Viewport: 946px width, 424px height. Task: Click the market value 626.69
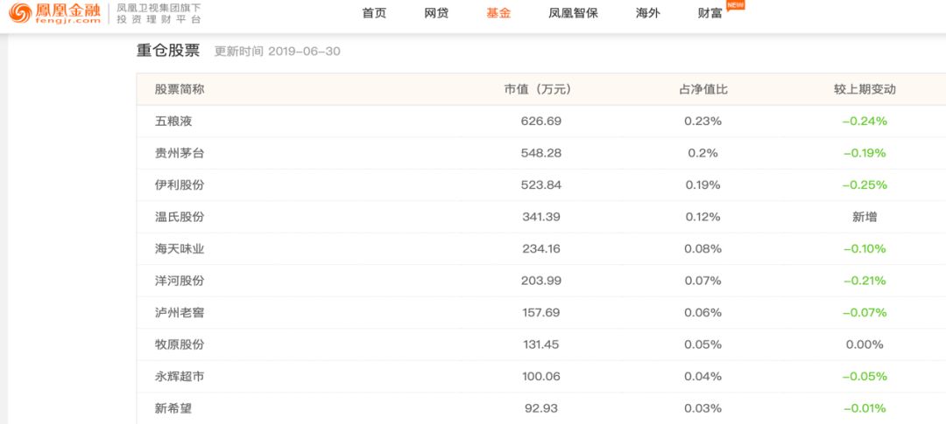(x=541, y=121)
